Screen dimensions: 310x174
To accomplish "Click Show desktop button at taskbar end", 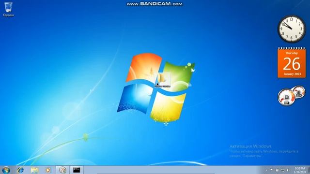I will pyautogui.click(x=309, y=170).
